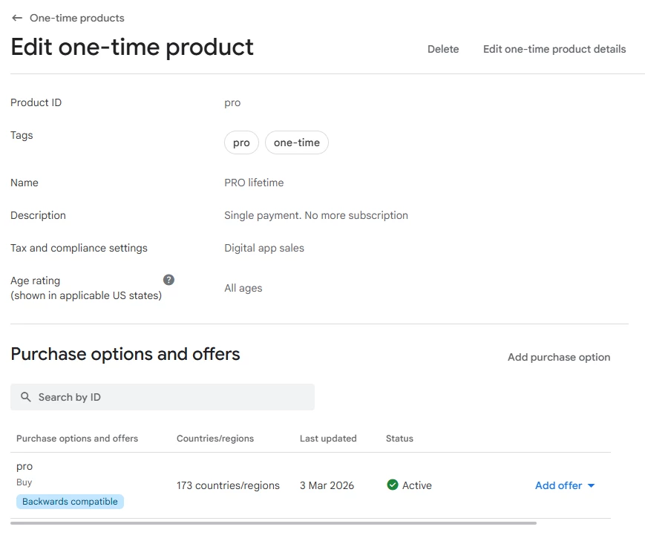Click the Backwards compatible badge
Screen dimensions: 645x541
pos(70,502)
